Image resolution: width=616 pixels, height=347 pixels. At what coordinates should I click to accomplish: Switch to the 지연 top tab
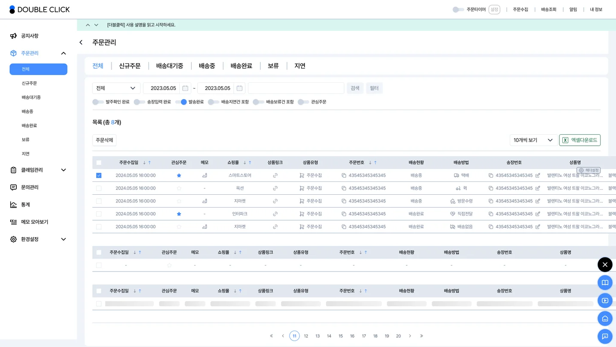(300, 66)
